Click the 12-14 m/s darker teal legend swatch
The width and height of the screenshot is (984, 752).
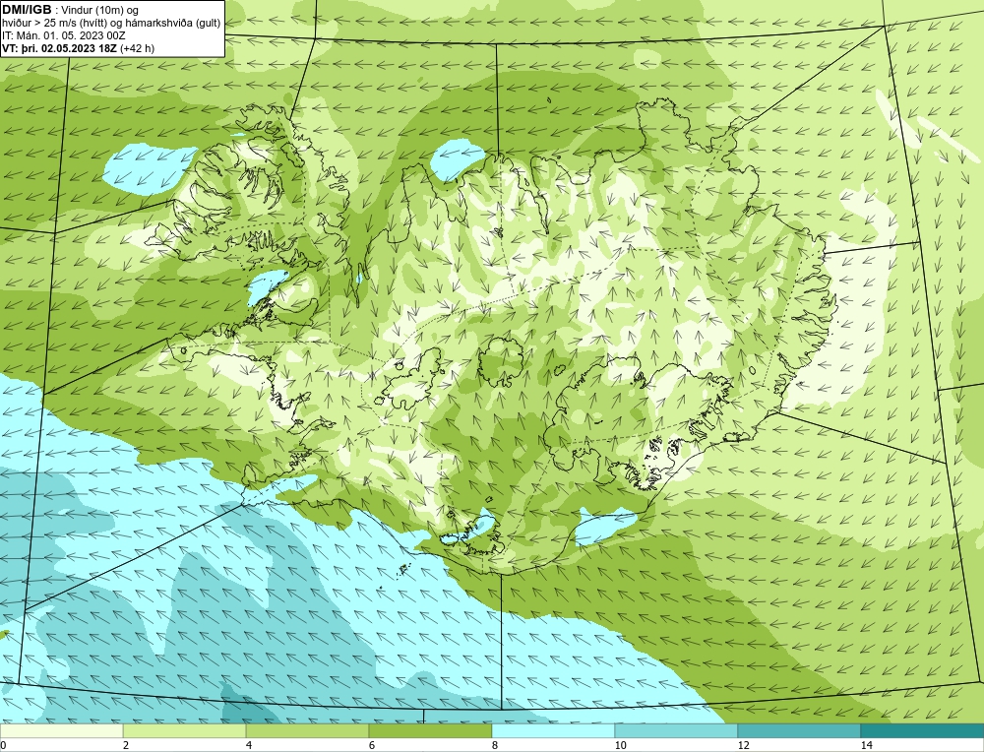coord(799,730)
